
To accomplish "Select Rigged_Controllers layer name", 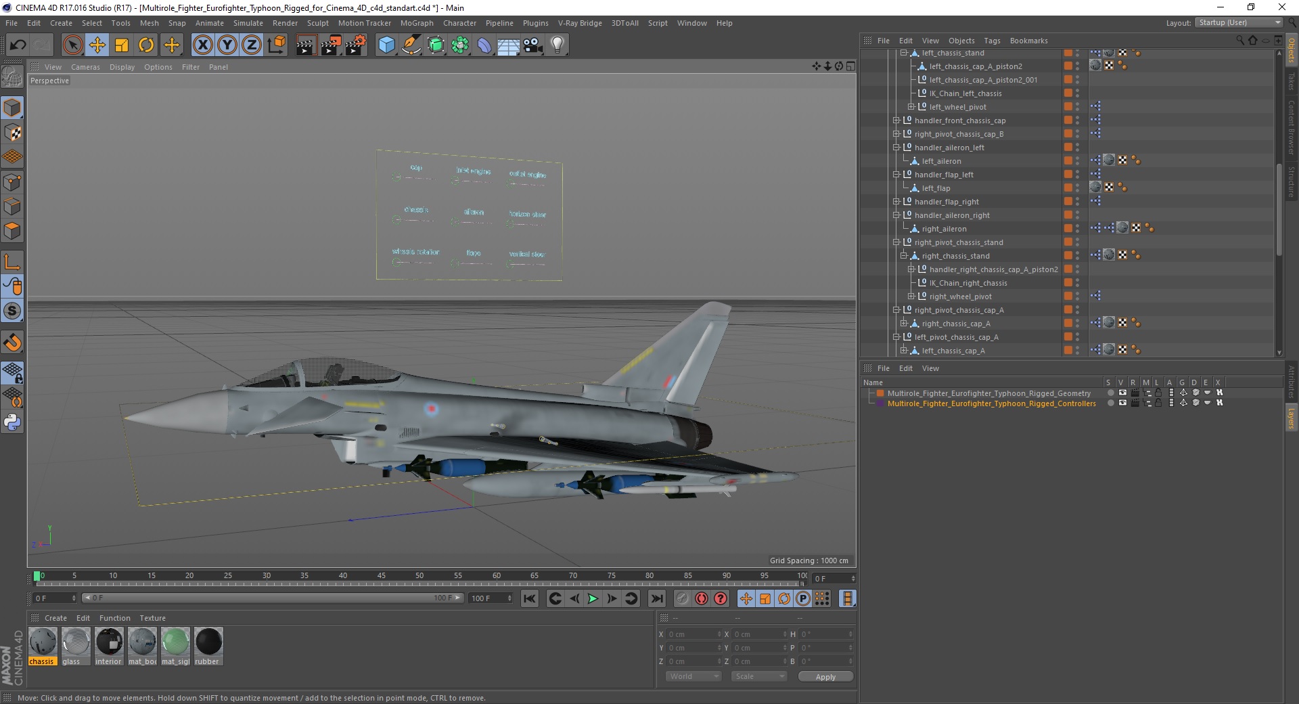I will [x=991, y=403].
